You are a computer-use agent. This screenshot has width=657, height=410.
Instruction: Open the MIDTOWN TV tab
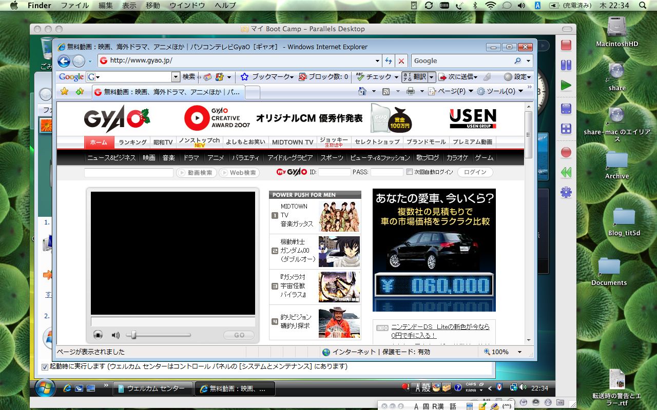tap(293, 142)
